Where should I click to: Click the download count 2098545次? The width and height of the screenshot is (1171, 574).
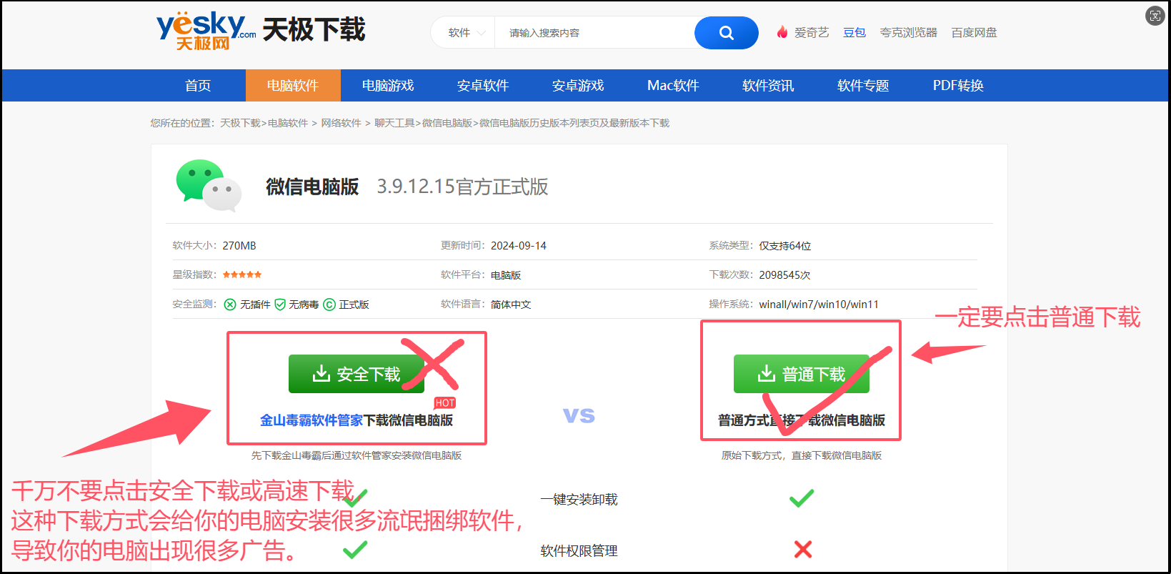(x=784, y=274)
